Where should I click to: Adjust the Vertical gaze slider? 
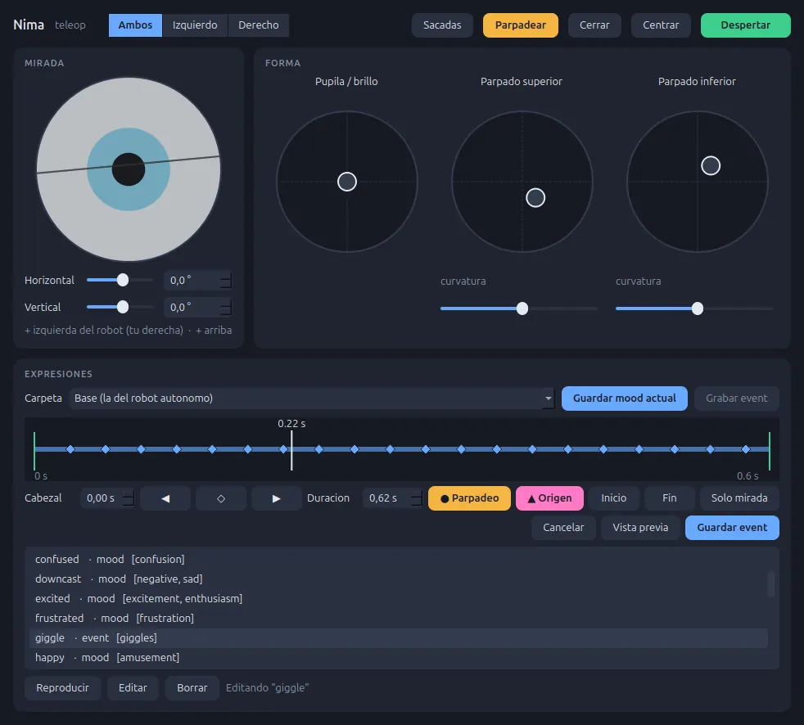point(123,307)
